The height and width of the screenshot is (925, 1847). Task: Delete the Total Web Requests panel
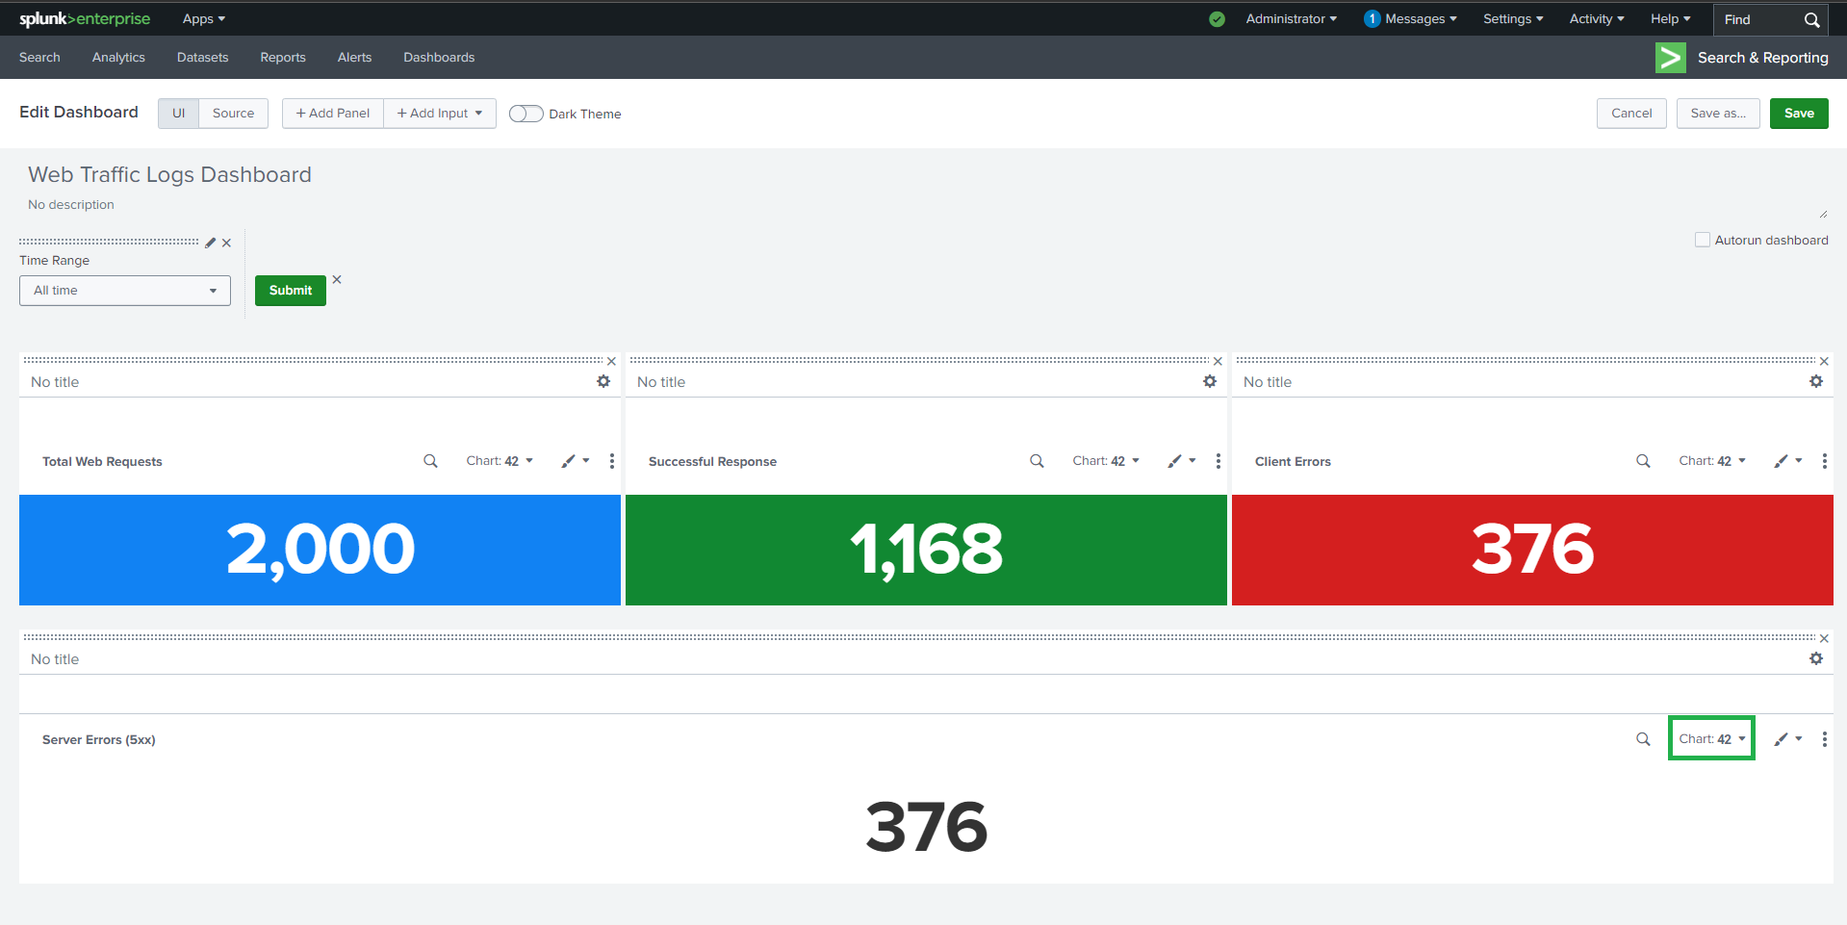click(611, 362)
